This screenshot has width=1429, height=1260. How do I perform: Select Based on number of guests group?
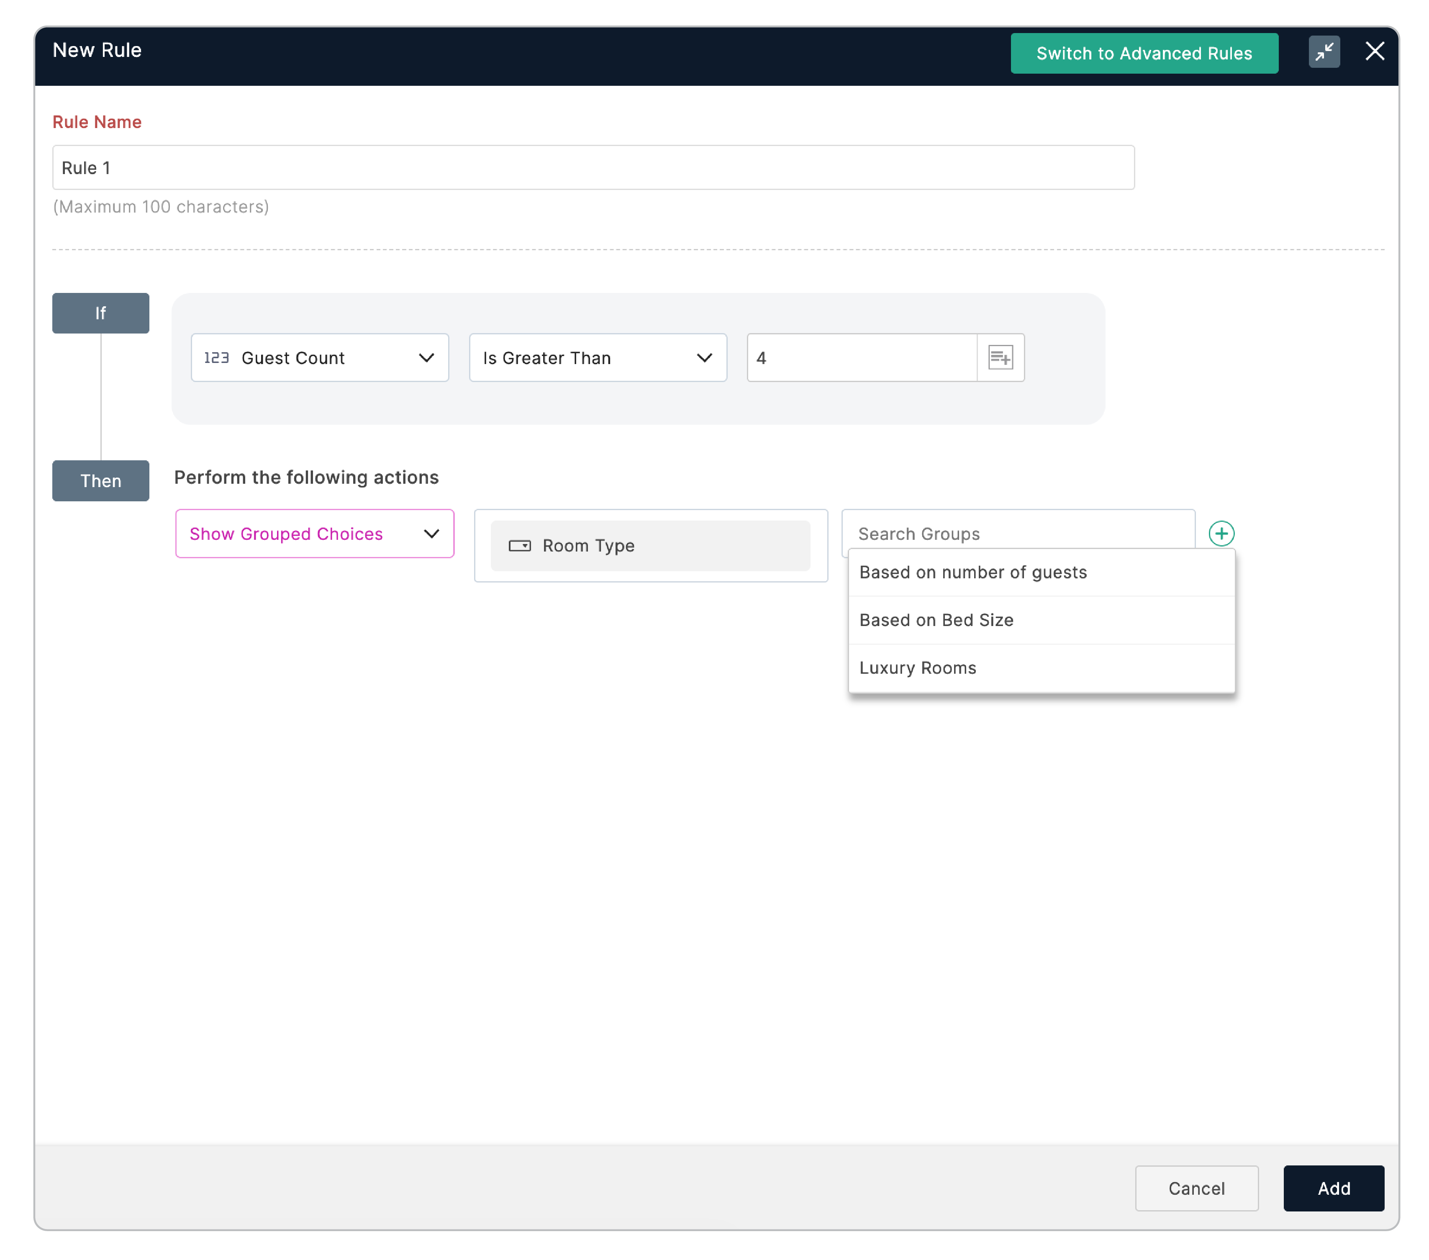[972, 572]
